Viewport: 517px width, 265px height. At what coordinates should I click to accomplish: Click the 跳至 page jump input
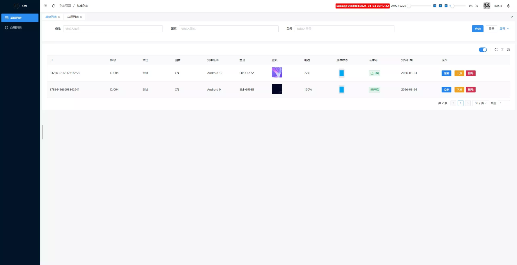click(504, 103)
